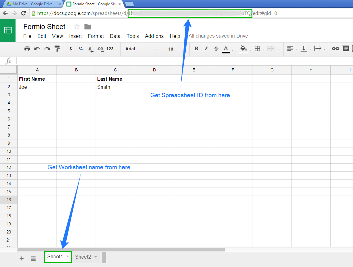This screenshot has height=267, width=353.
Task: Close the Formio Sheet browser tab
Action: (120, 4)
